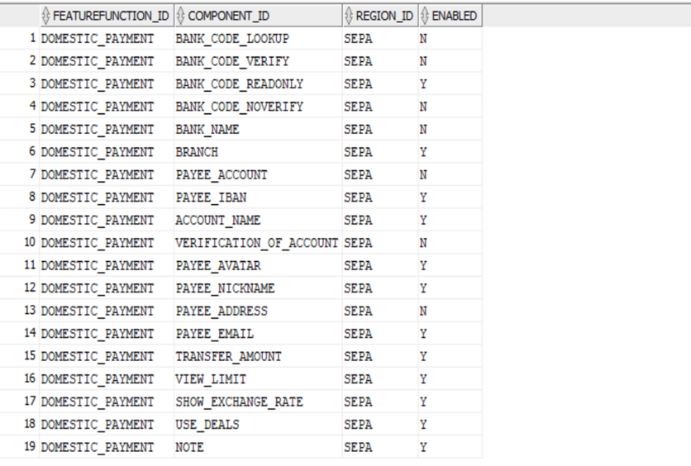Click row number 19 in the grid
The width and height of the screenshot is (691, 466).
tap(30, 447)
